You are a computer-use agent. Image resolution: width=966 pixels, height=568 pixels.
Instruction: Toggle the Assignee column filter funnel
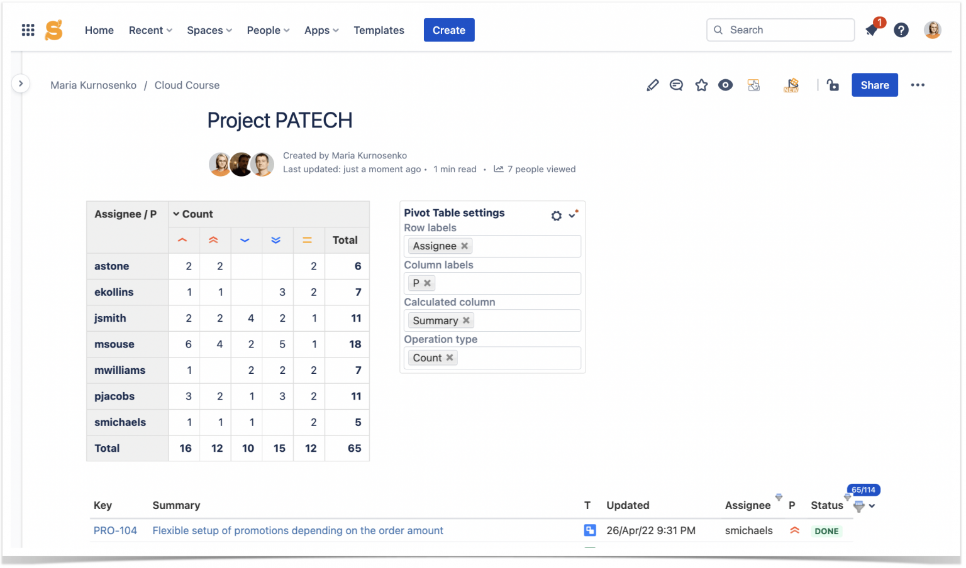click(779, 498)
